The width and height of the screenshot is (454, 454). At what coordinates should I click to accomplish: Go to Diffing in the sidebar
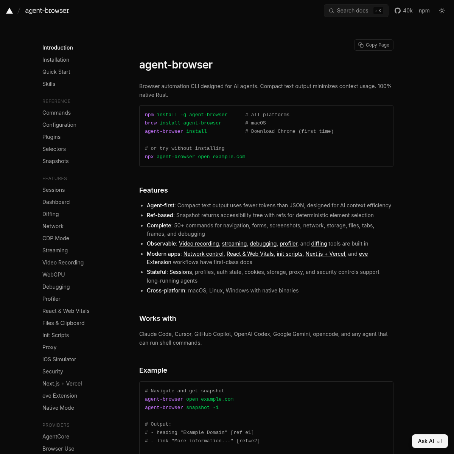pyautogui.click(x=50, y=214)
